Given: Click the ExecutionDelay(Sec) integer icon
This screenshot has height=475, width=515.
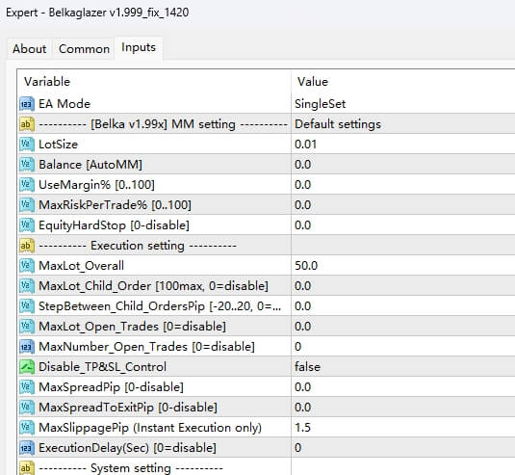Looking at the screenshot, I should pyautogui.click(x=27, y=448).
